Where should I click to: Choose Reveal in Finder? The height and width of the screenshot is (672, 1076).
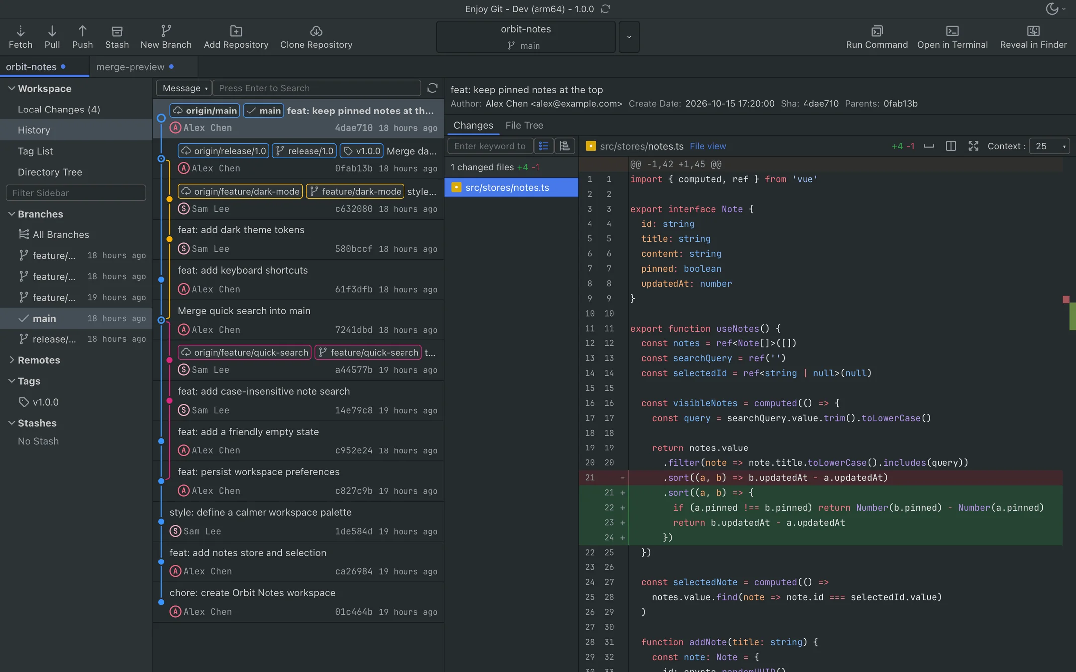coord(1033,37)
